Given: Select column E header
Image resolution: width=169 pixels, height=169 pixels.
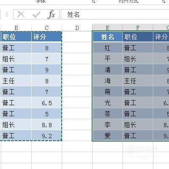Looking at the screenshot, I should pyautogui.click(x=107, y=28).
